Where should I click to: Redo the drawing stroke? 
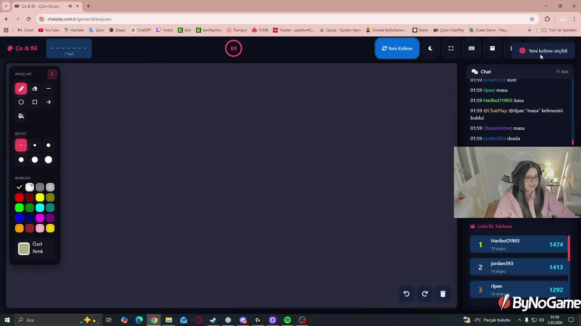click(425, 294)
